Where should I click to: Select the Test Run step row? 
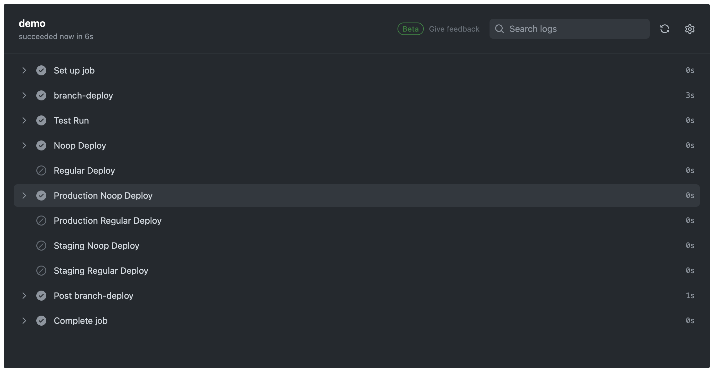point(71,120)
